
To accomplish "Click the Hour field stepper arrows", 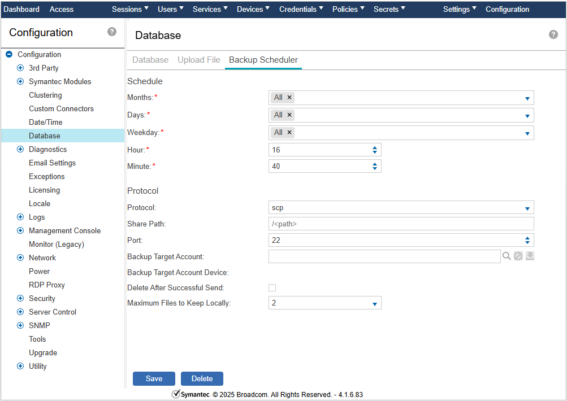I will click(x=374, y=150).
